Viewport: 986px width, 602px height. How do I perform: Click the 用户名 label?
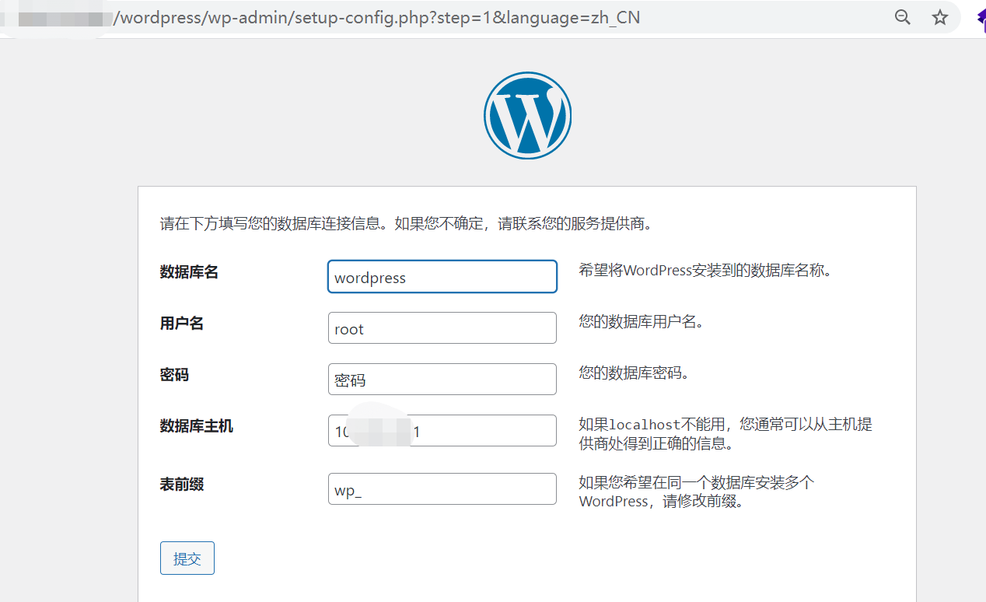coord(182,324)
